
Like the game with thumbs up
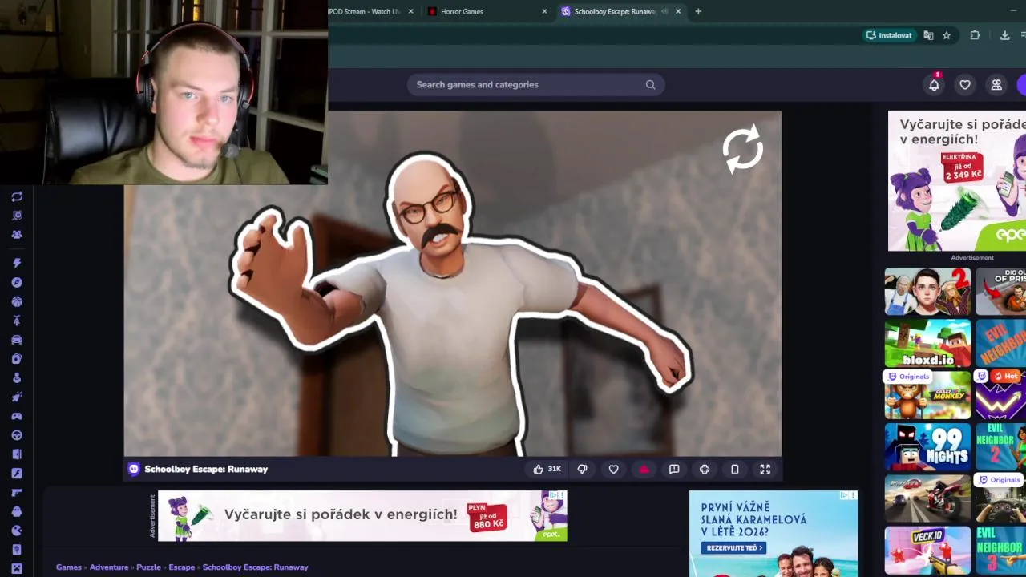[x=547, y=469]
